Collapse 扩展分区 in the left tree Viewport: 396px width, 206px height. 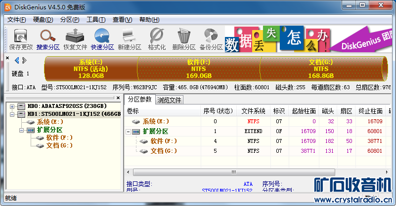point(21,130)
